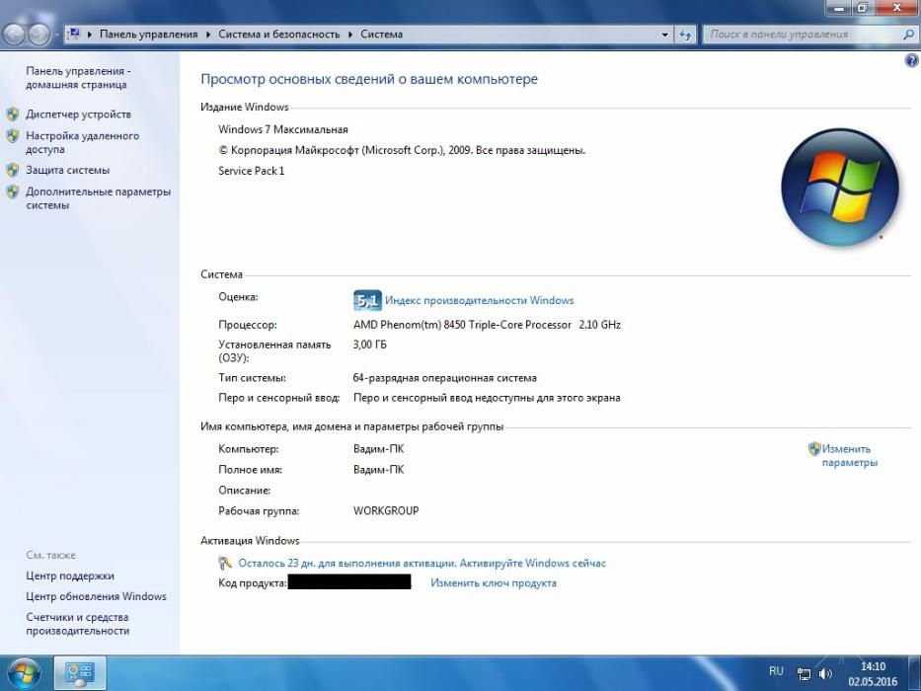Click the Back navigation arrow button
This screenshot has height=691, width=921.
click(x=14, y=35)
